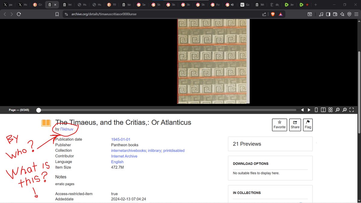Click the page progress track in reader

click(x=167, y=110)
